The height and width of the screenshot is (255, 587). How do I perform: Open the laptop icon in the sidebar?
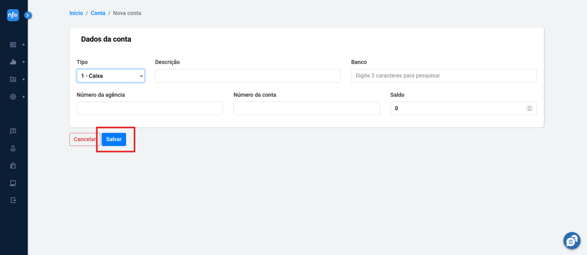pyautogui.click(x=13, y=183)
